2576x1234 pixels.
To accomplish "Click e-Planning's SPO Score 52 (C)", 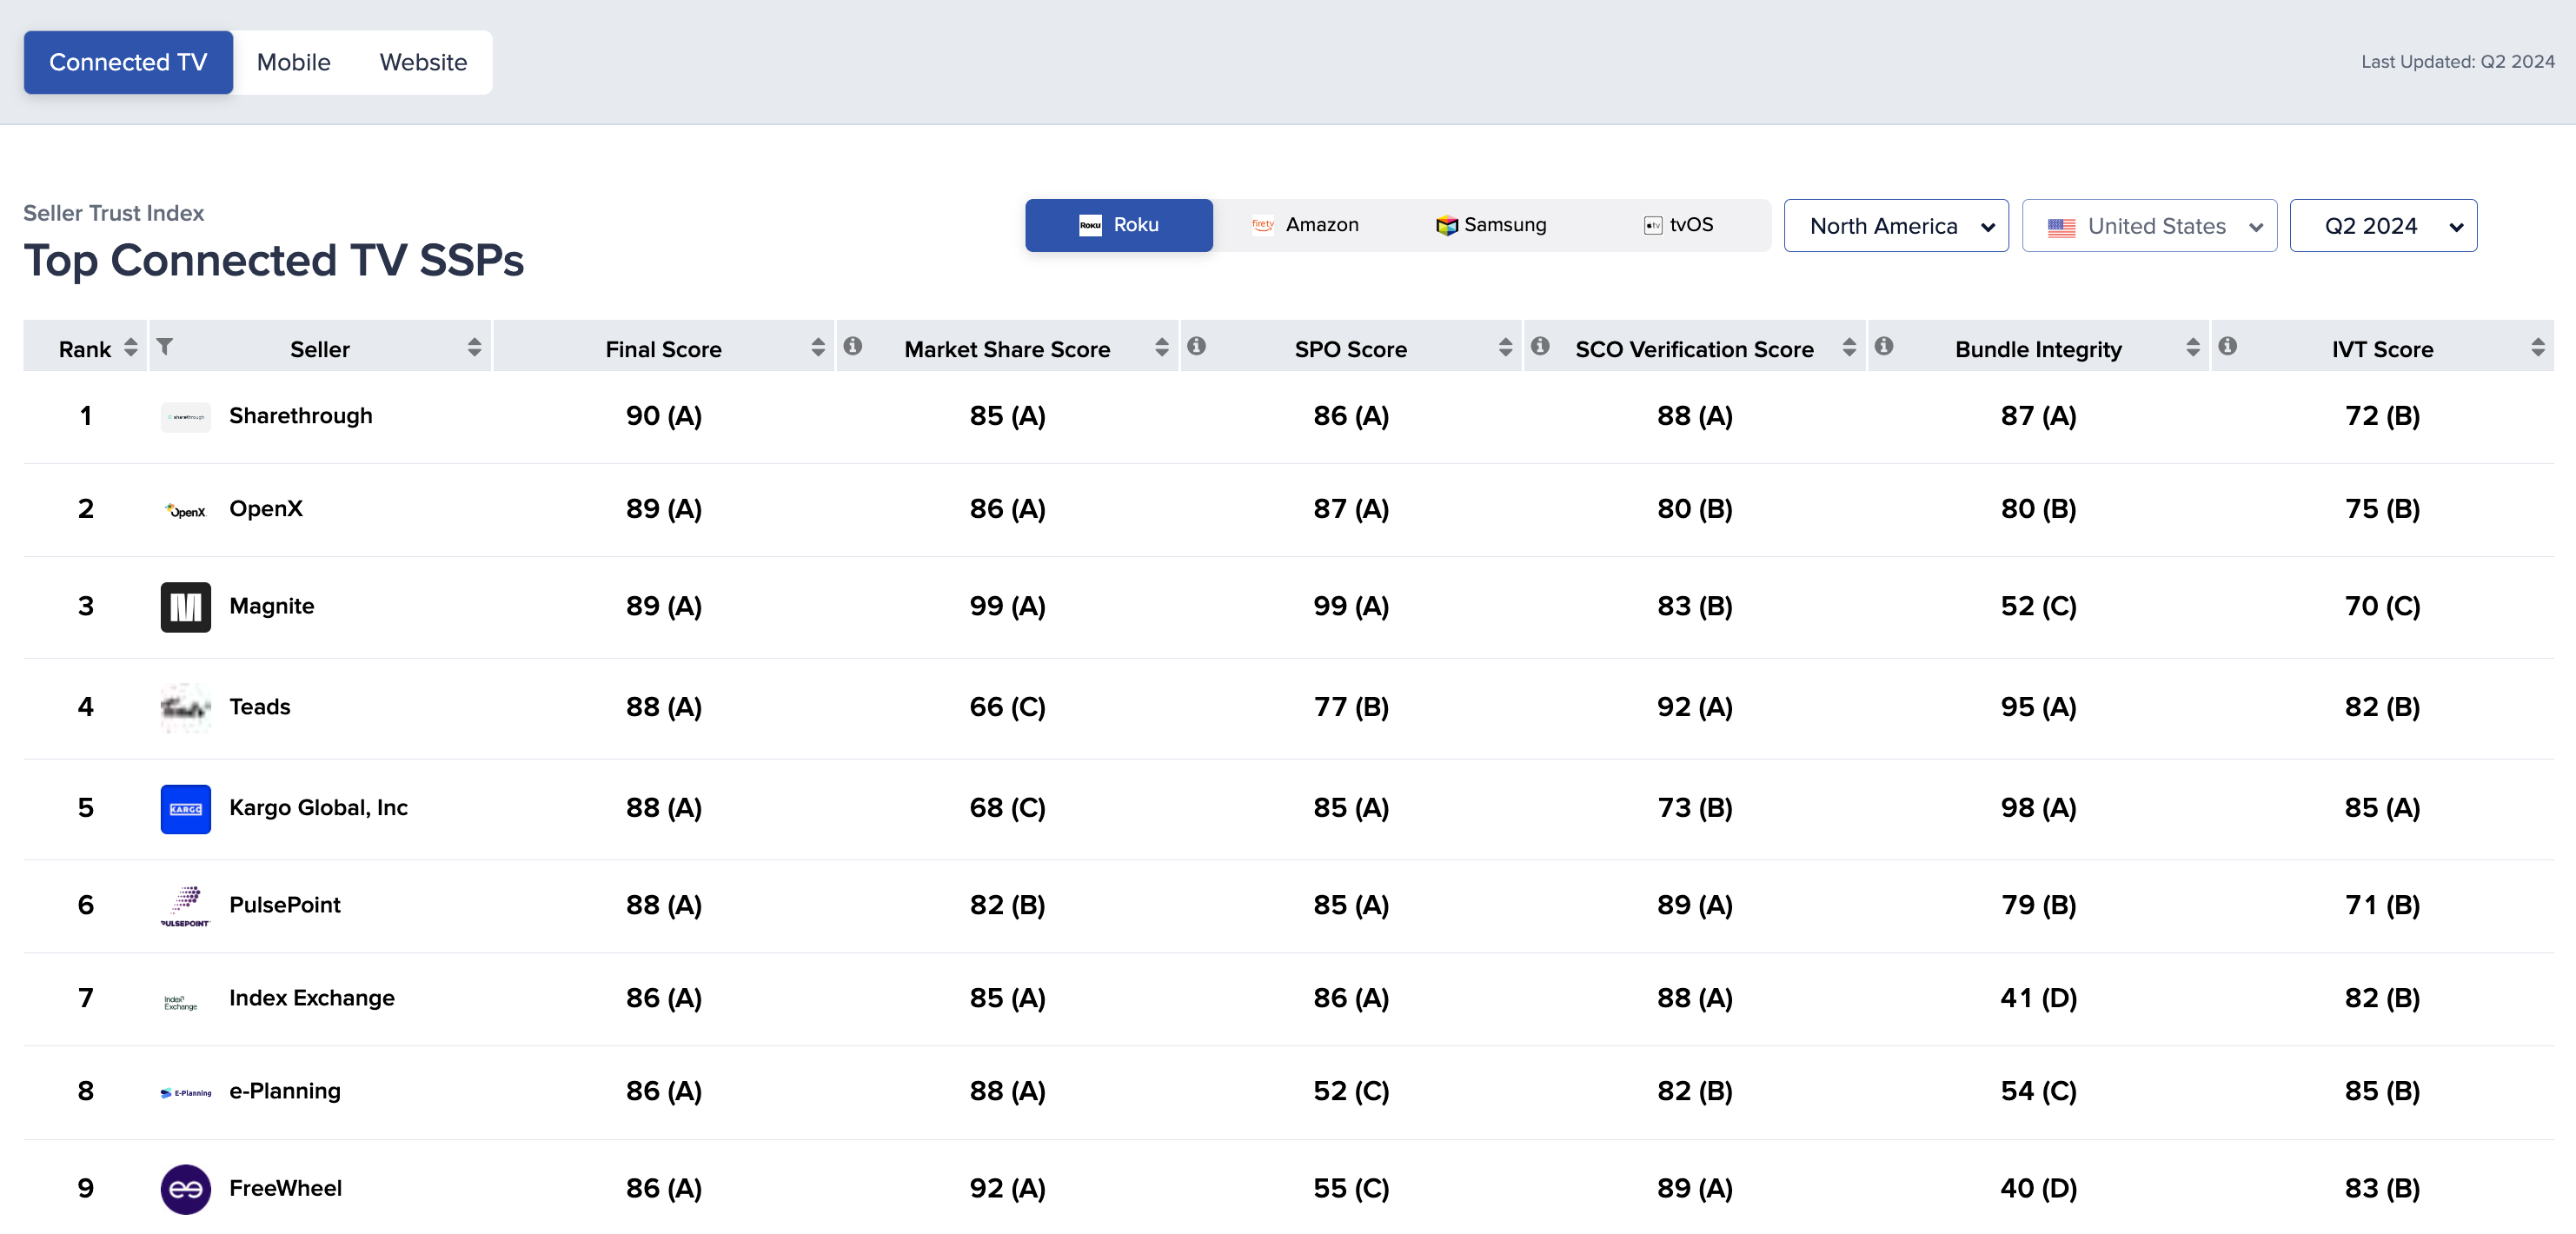I will [1351, 1091].
